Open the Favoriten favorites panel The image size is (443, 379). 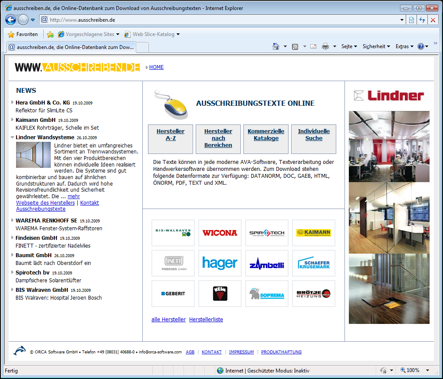pyautogui.click(x=23, y=34)
